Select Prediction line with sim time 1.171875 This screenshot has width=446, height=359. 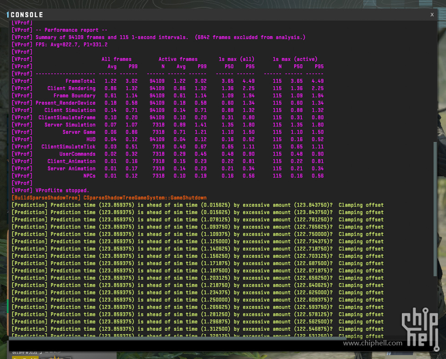tap(198, 263)
